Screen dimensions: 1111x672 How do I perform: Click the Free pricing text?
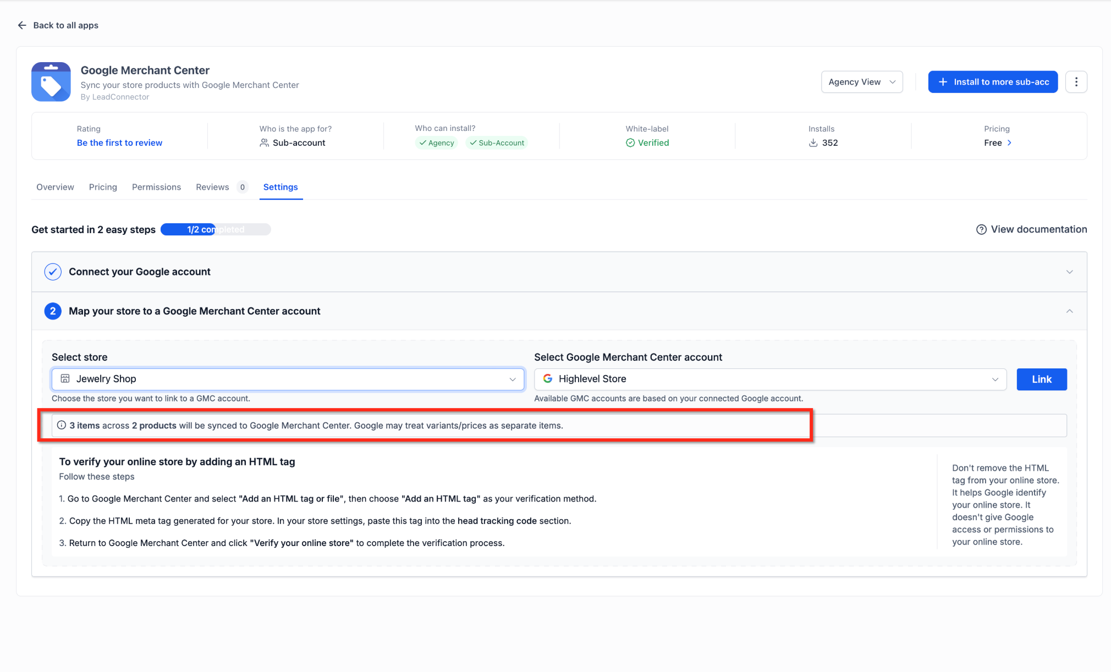click(x=993, y=143)
